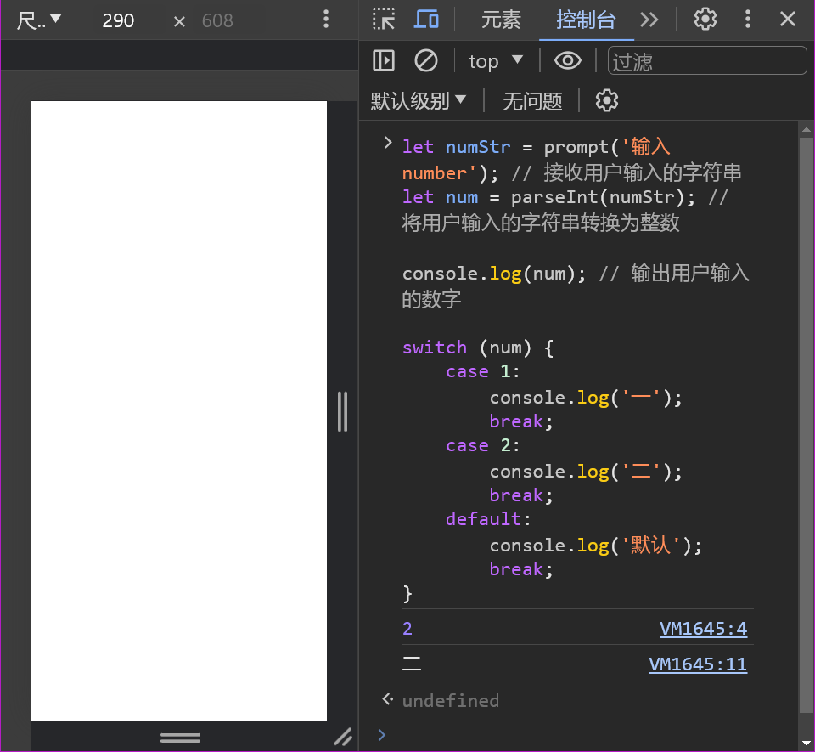Image resolution: width=815 pixels, height=752 pixels.
Task: Open the VM1645:11 source link
Action: point(698,664)
